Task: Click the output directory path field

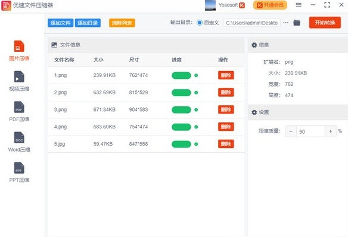Action: pos(251,23)
